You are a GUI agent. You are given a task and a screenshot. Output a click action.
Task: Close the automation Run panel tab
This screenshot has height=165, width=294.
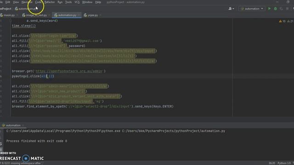point(23,125)
